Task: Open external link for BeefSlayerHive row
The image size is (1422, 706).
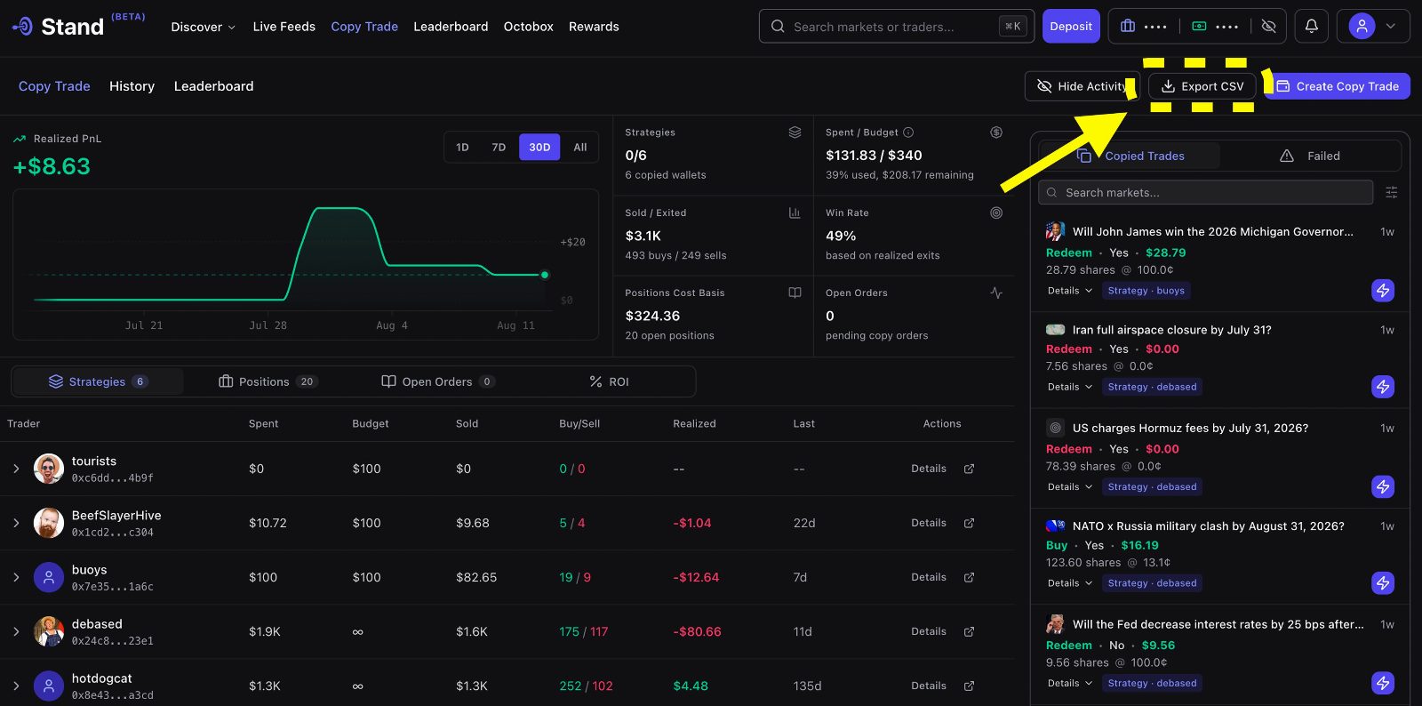Action: (x=969, y=523)
